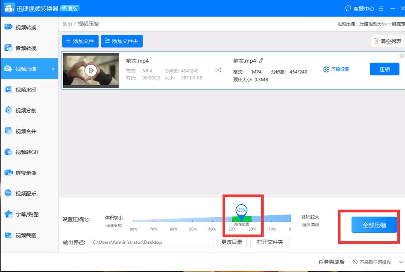Select the 视频转换 sidebar icon
The height and width of the screenshot is (272, 405).
click(x=24, y=27)
